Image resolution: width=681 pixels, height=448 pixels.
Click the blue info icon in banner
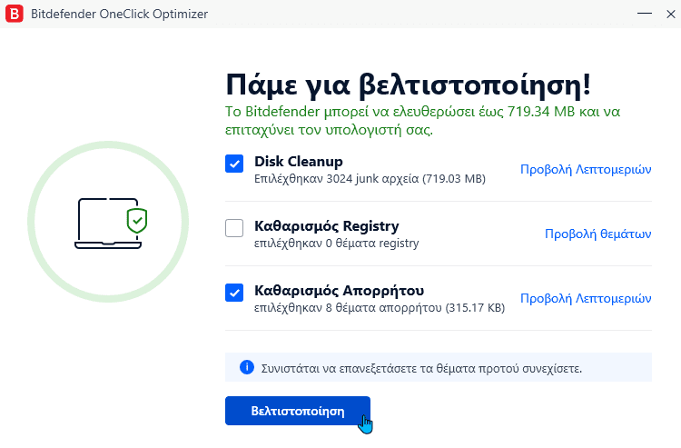tap(247, 367)
